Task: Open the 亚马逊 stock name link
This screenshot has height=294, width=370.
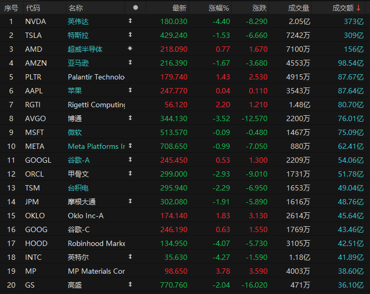Action: point(78,63)
